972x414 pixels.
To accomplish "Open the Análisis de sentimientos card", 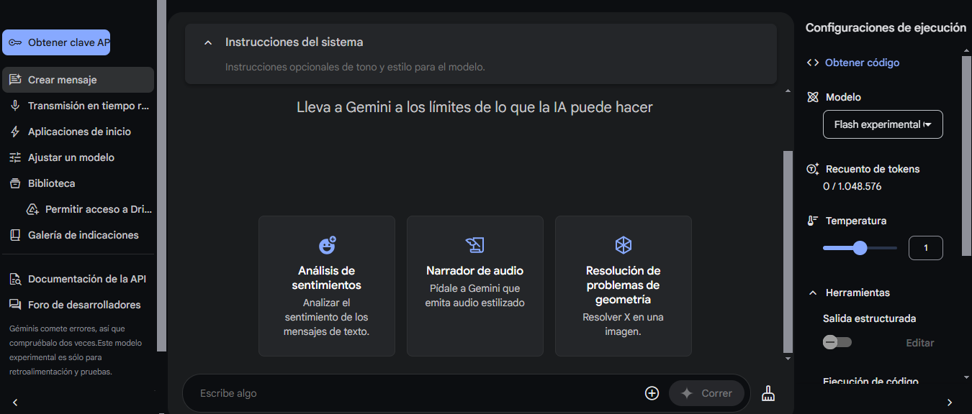I will (327, 286).
